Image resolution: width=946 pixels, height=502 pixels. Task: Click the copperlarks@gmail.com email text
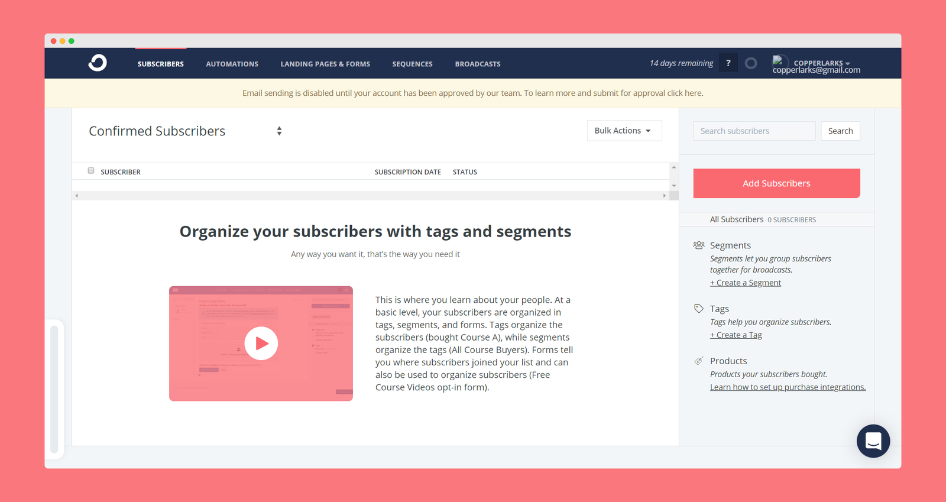click(817, 70)
